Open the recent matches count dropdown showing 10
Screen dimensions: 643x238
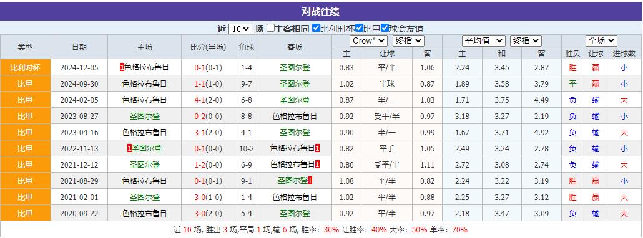240,29
